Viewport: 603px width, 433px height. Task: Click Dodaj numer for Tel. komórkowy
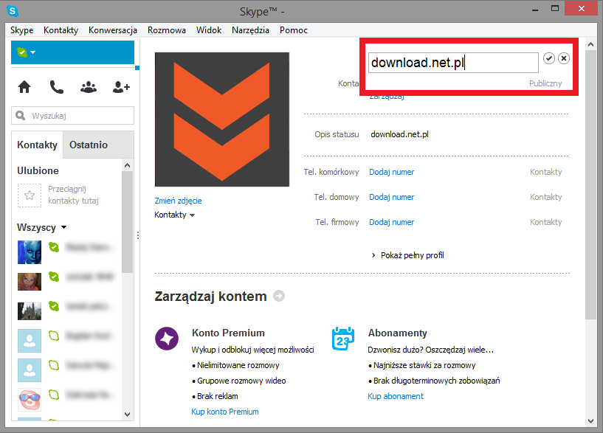[391, 172]
